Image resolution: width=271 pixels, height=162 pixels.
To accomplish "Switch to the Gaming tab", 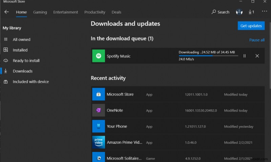I will click(x=40, y=12).
